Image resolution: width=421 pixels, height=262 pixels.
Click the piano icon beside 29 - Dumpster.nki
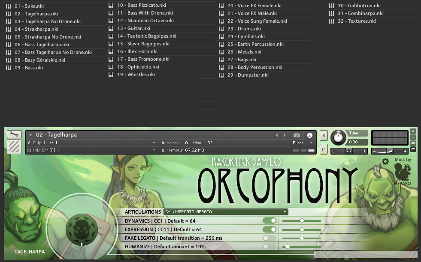(x=221, y=75)
